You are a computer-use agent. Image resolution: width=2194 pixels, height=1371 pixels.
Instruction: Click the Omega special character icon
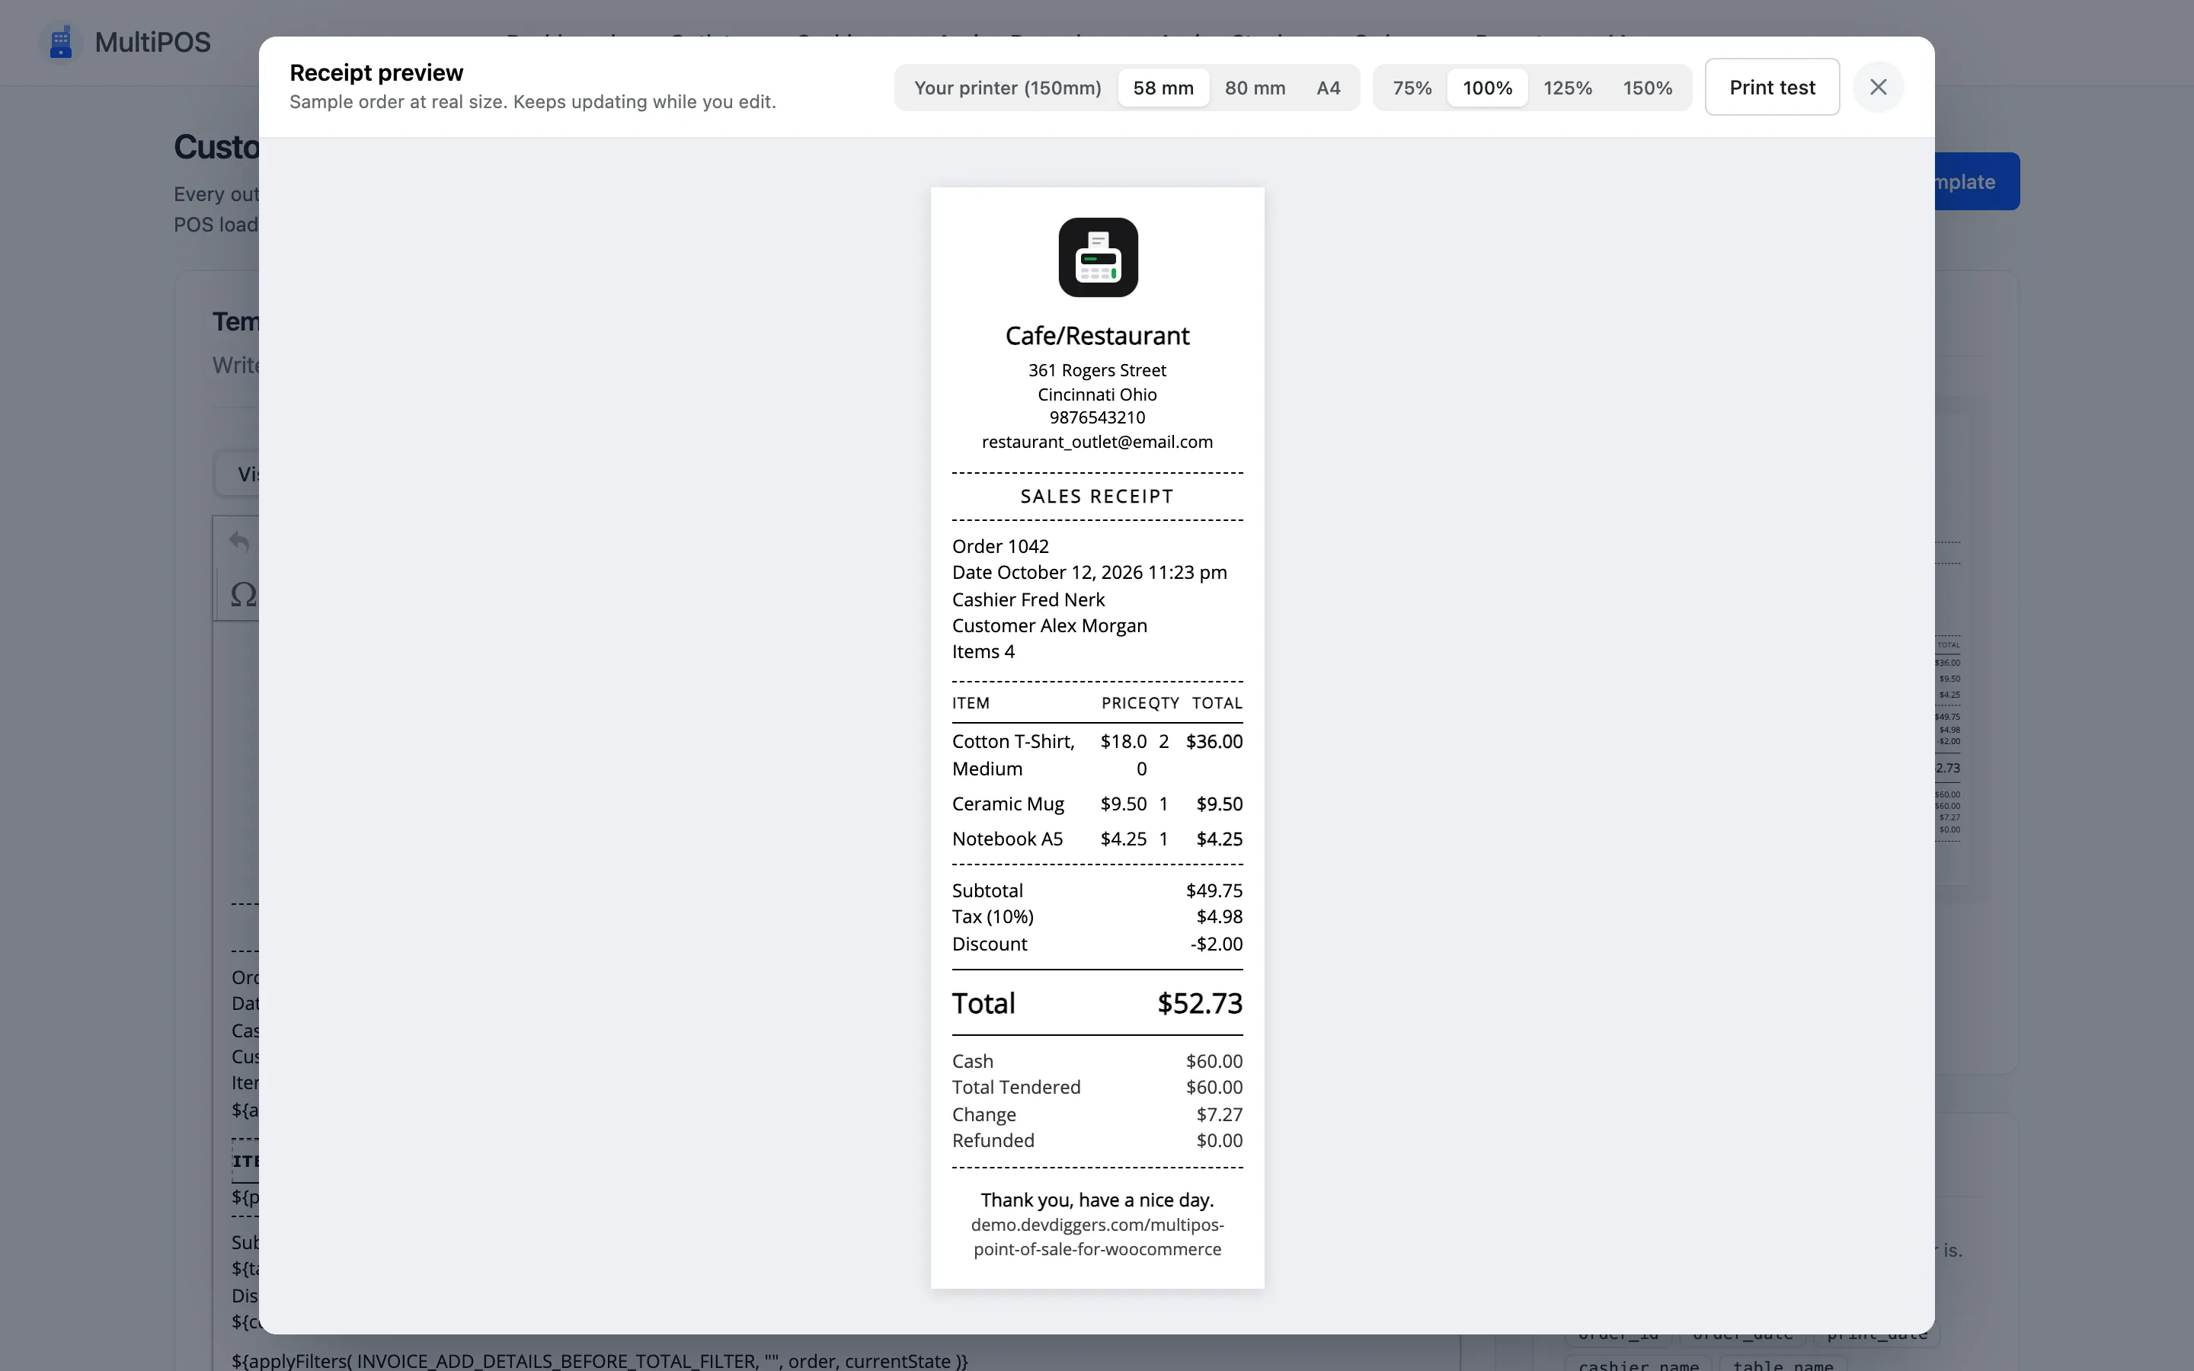(x=242, y=595)
